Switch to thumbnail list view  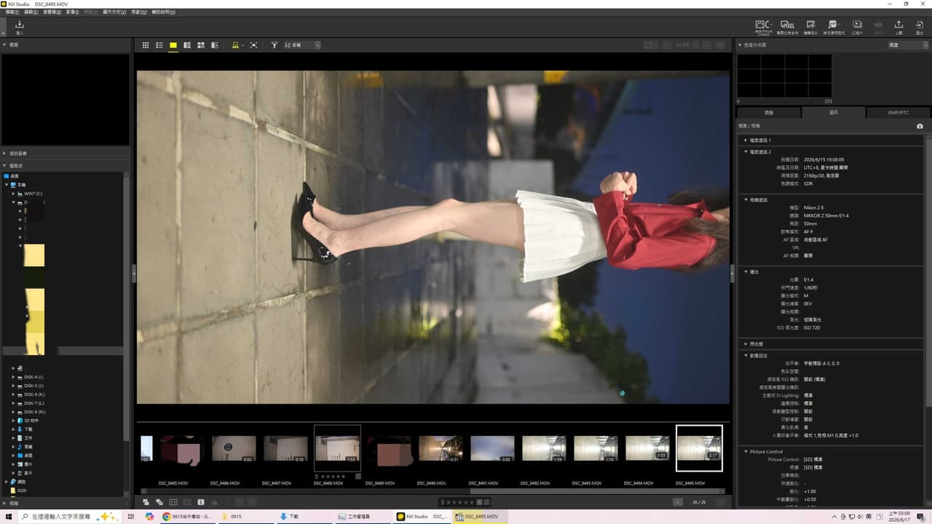(x=159, y=45)
